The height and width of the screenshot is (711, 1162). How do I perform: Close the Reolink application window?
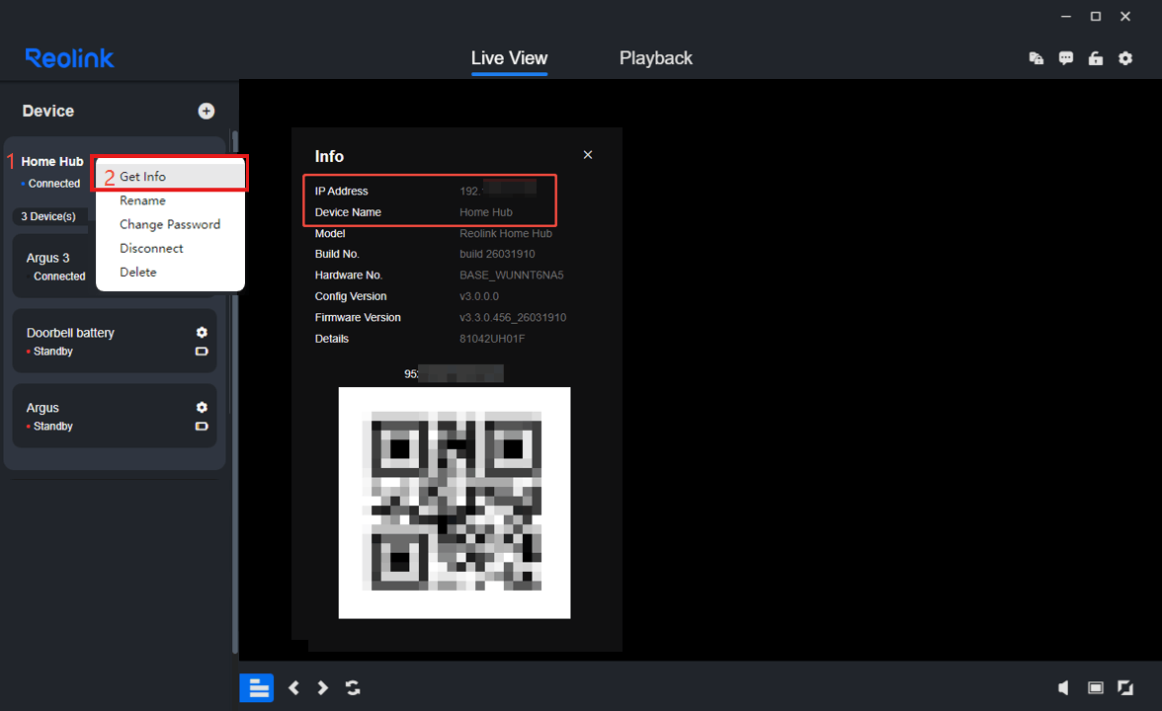click(x=1124, y=16)
